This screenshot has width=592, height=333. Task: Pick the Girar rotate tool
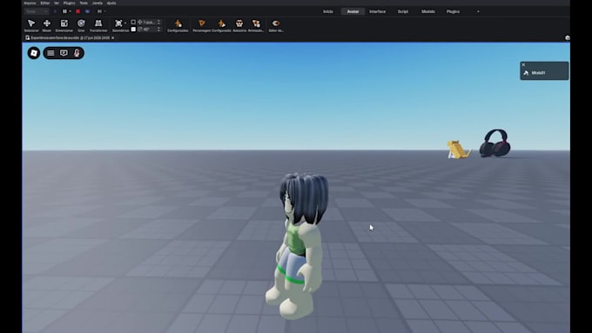(81, 25)
